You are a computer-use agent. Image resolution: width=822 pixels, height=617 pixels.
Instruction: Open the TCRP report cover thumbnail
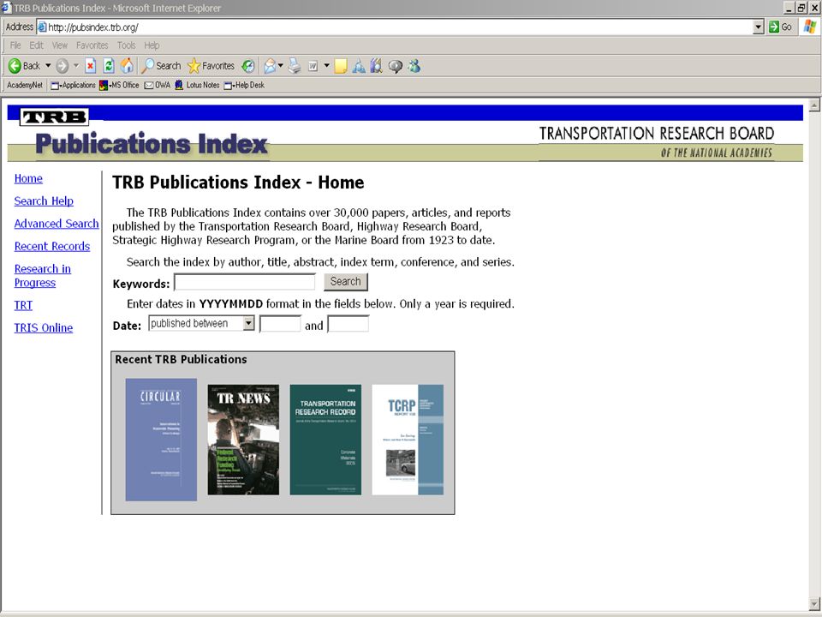pos(408,440)
